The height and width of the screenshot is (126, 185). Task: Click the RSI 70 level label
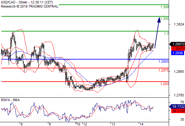pyautogui.click(x=182, y=102)
